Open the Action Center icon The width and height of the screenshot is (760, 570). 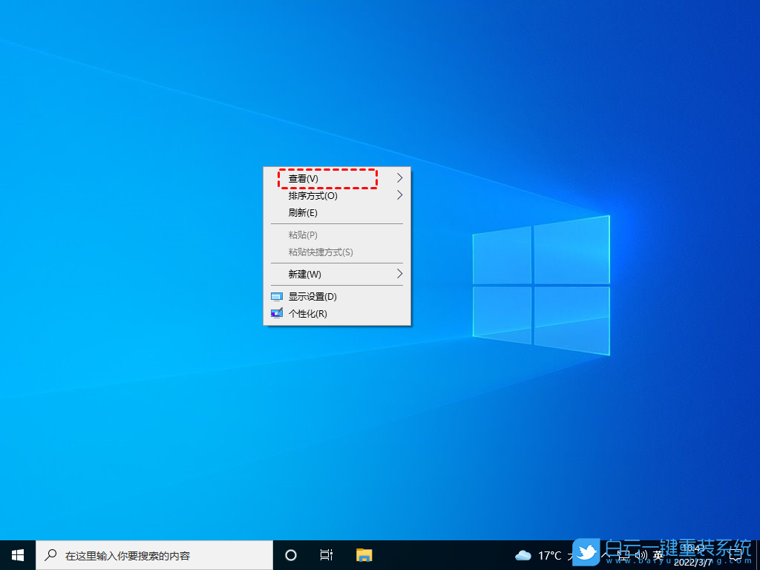(736, 554)
